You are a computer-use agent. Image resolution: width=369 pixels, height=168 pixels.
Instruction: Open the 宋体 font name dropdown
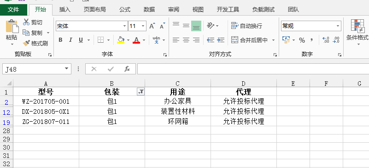[x=125, y=26]
